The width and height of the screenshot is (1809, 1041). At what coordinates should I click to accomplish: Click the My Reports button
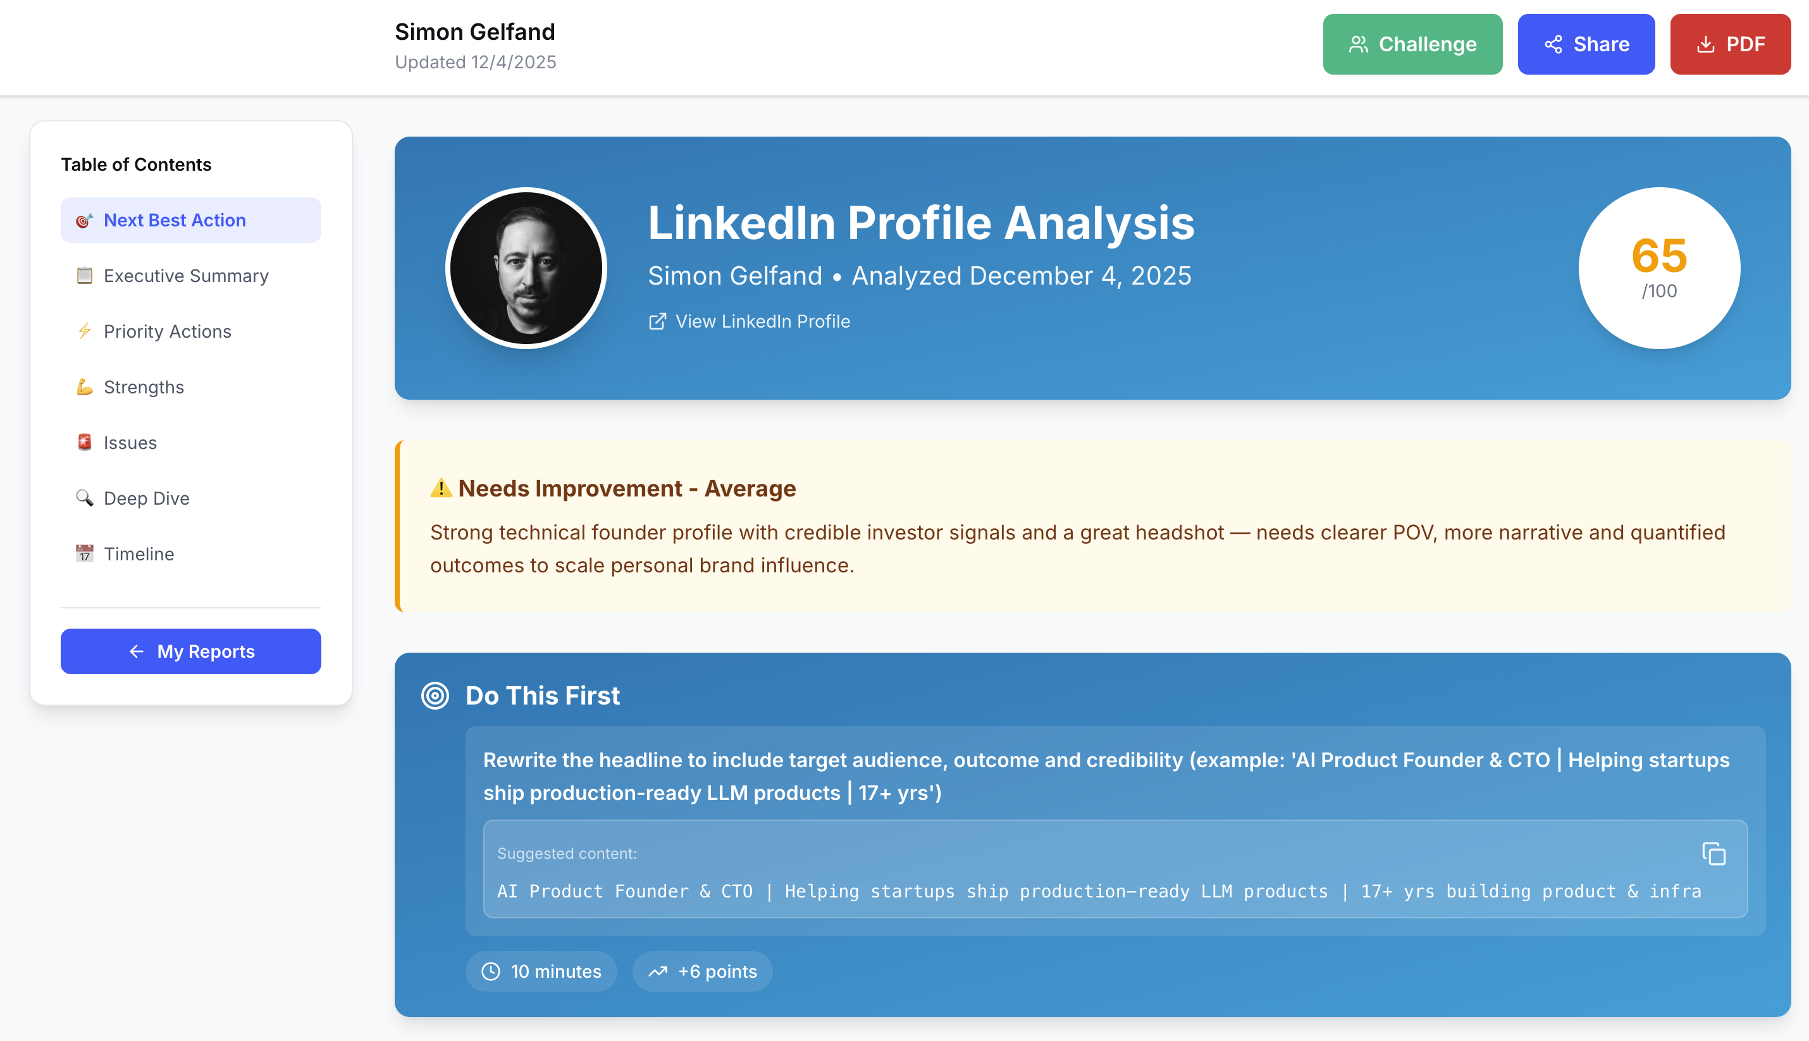(190, 651)
